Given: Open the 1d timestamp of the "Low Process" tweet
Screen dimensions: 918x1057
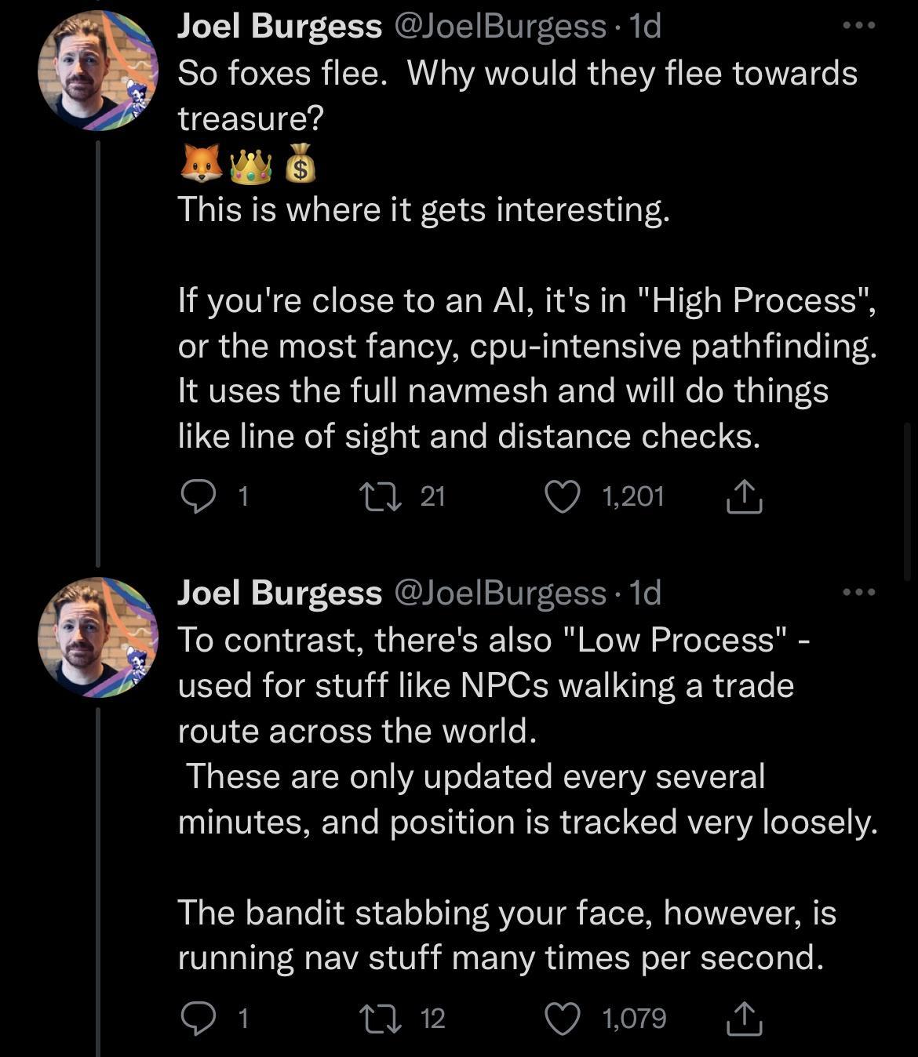Looking at the screenshot, I should click(x=646, y=594).
